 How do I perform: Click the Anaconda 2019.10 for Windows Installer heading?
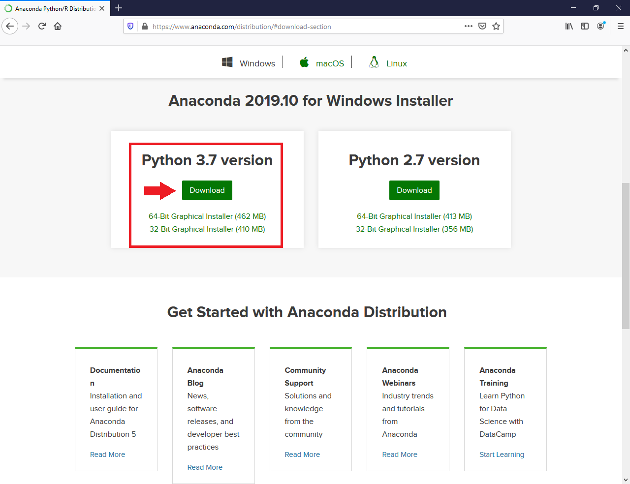pyautogui.click(x=311, y=101)
